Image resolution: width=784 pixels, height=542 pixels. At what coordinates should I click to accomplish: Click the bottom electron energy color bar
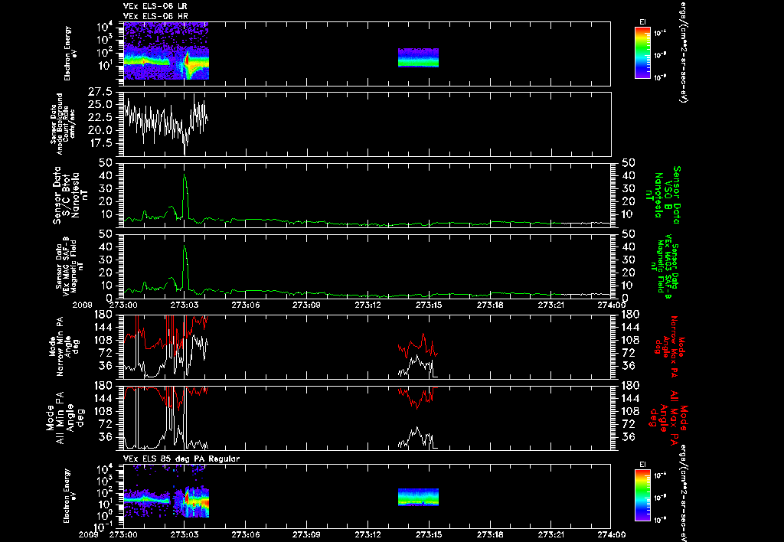642,495
